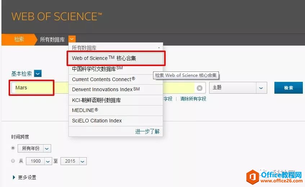The image size is (305, 187).
Task: Click the 基本检索 label
Action: 21,74
